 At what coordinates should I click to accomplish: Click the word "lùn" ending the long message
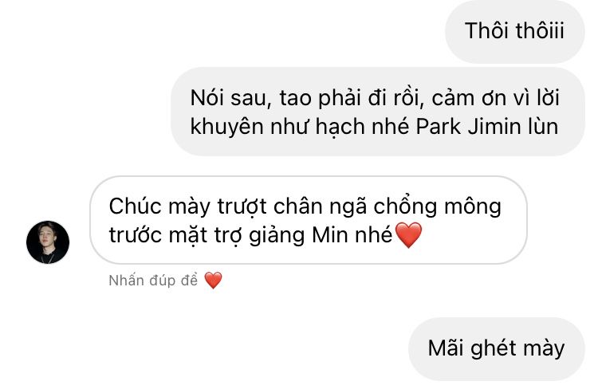544,127
